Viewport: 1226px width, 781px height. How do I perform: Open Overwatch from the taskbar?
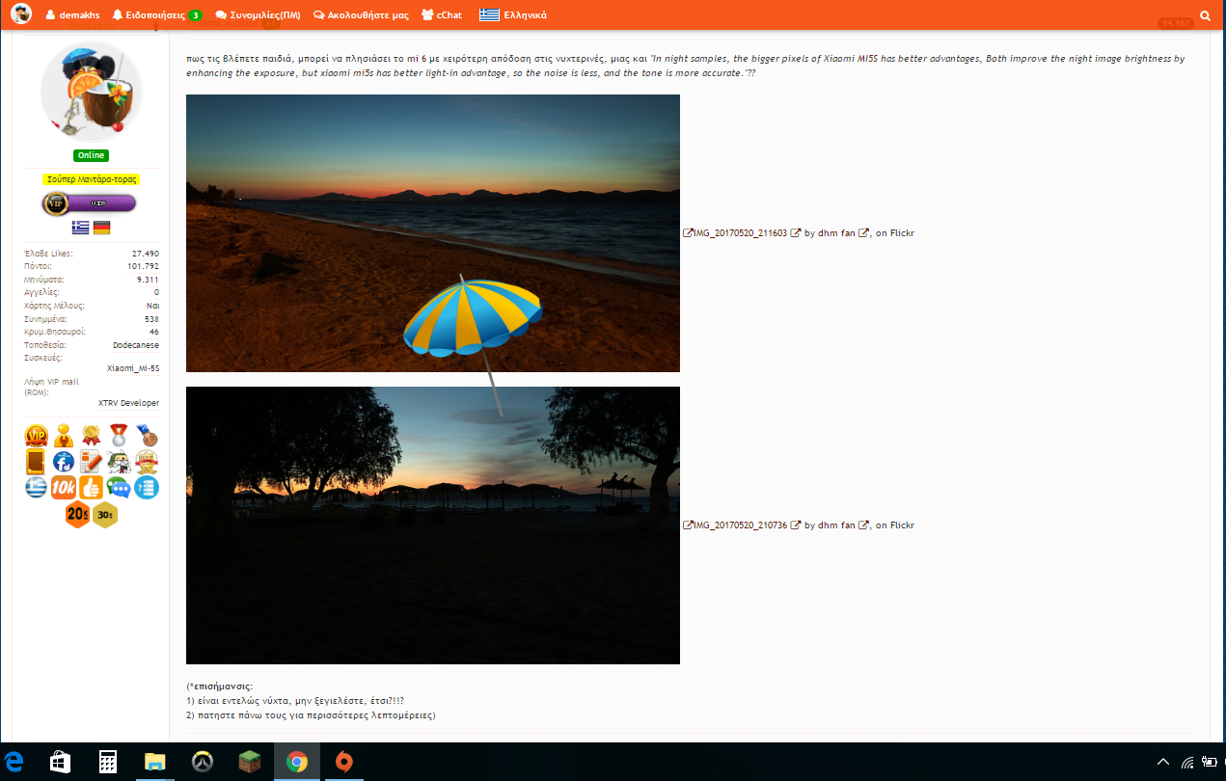203,762
